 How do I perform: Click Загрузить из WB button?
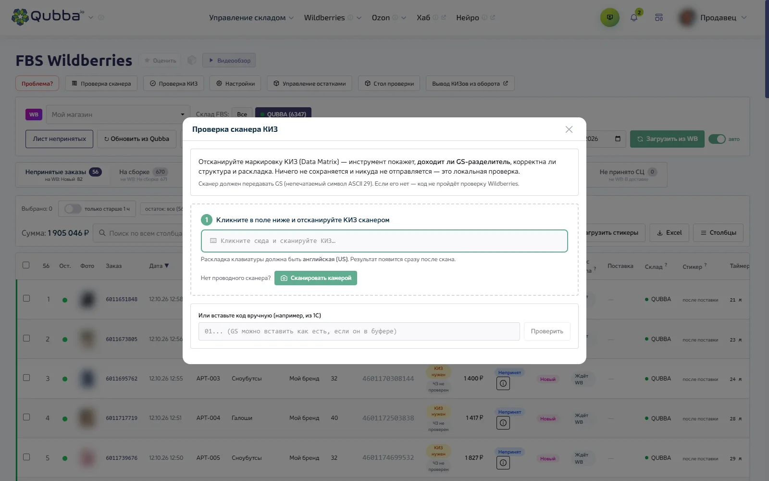(667, 139)
